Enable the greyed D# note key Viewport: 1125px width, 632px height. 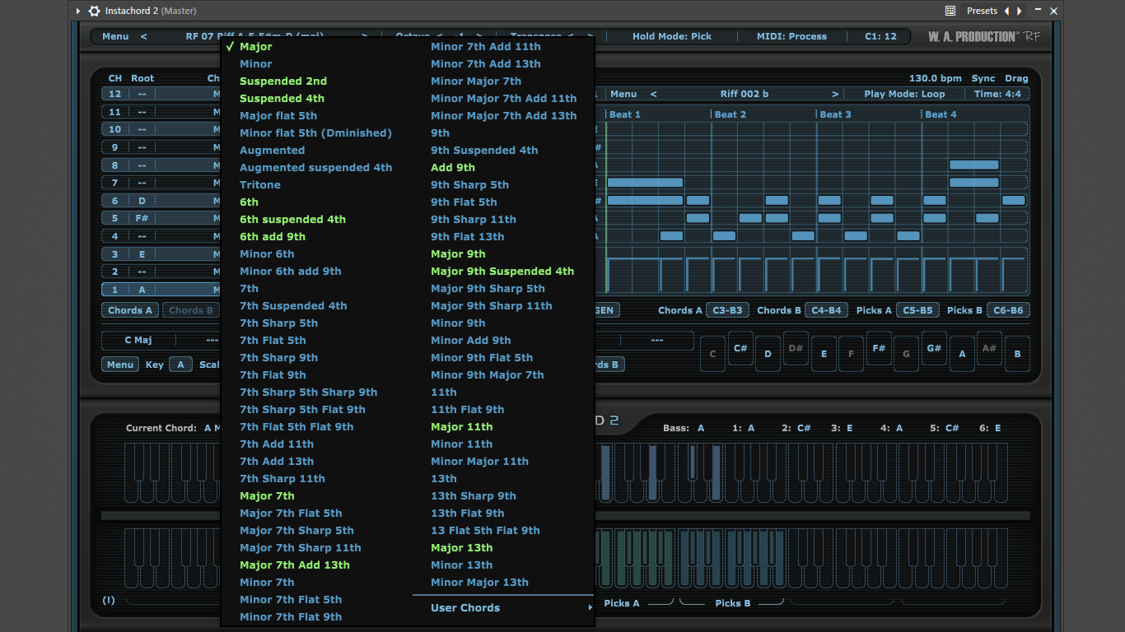point(796,348)
